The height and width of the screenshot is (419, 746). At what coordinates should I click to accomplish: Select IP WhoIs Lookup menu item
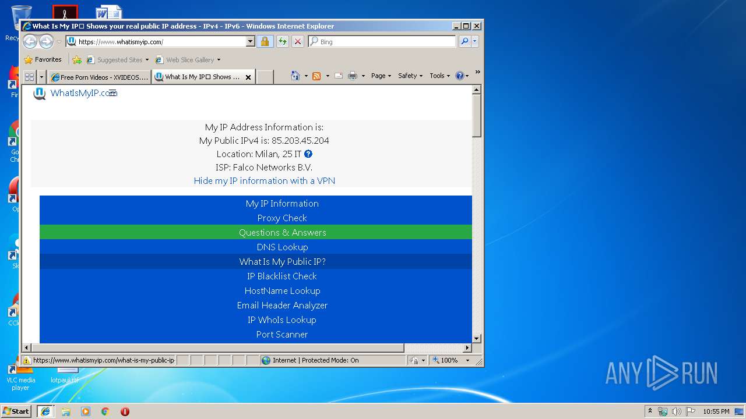point(282,319)
